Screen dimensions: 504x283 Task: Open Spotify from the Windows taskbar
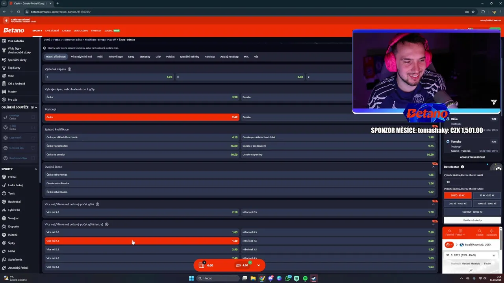click(x=305, y=278)
